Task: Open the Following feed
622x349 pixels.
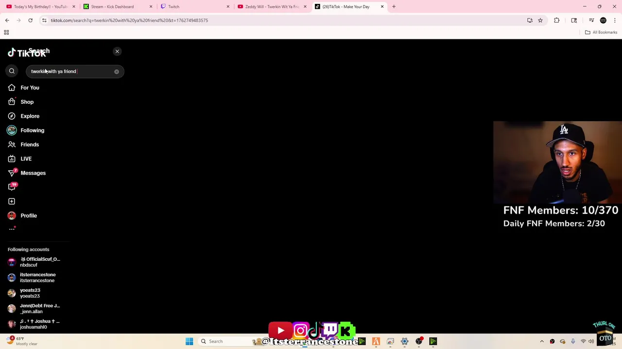Action: 26,130
